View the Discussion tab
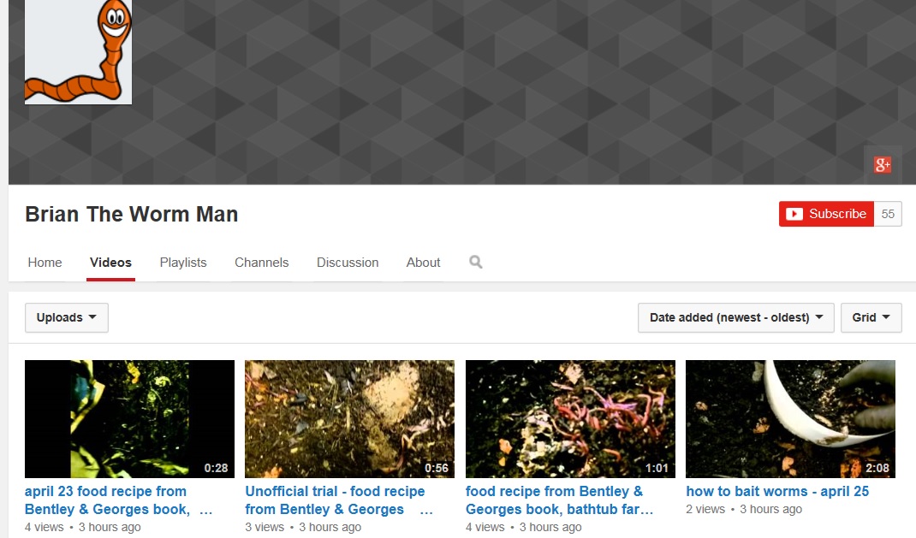 [x=348, y=263]
